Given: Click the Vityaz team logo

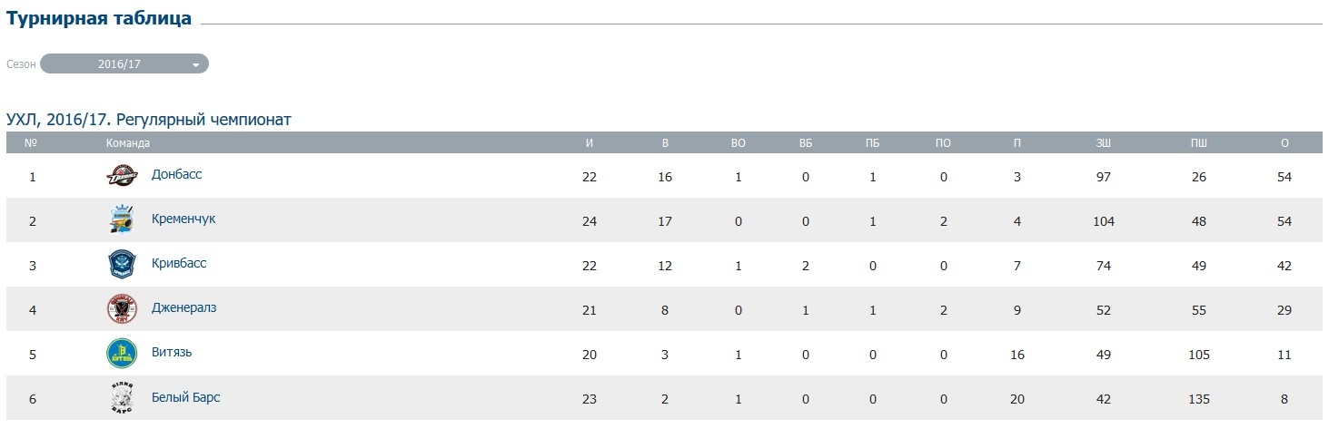Looking at the screenshot, I should pos(121,353).
